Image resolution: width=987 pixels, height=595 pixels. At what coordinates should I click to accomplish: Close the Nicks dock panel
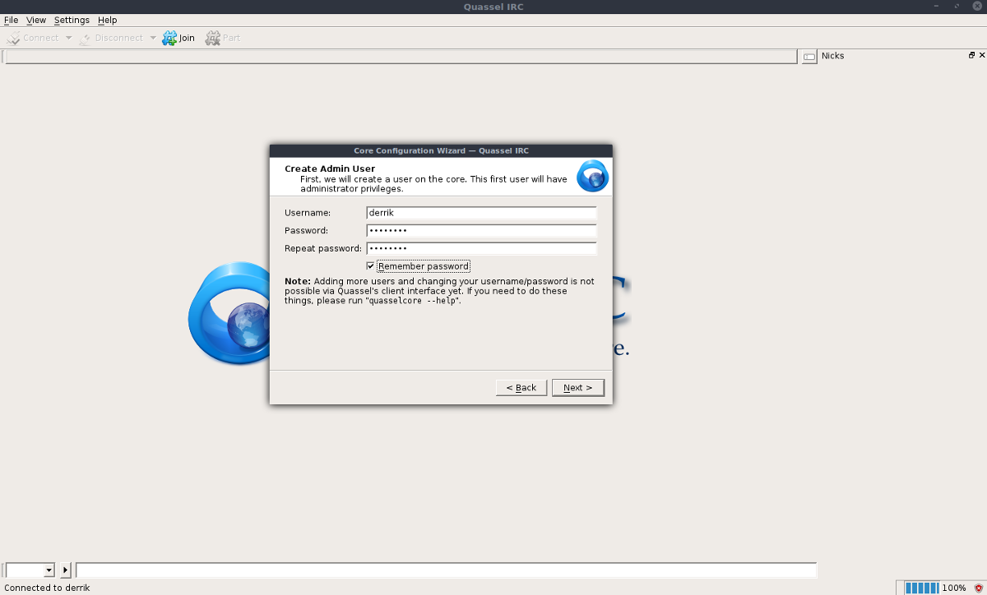point(981,55)
